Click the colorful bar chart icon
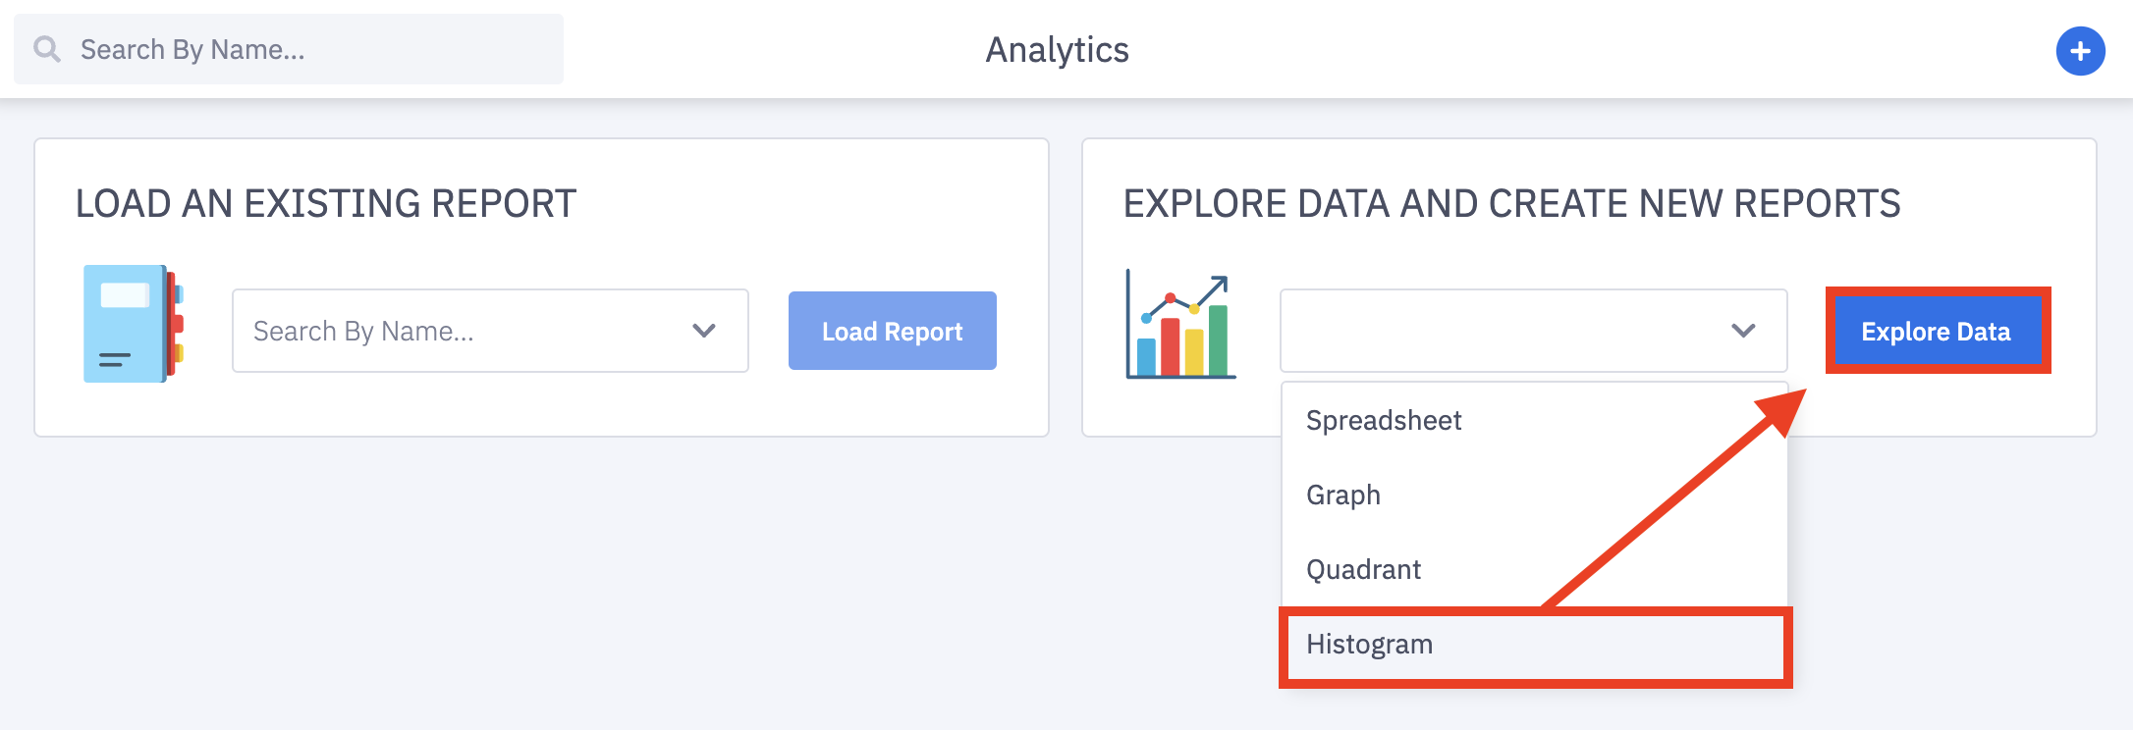This screenshot has height=730, width=2133. coord(1180,325)
